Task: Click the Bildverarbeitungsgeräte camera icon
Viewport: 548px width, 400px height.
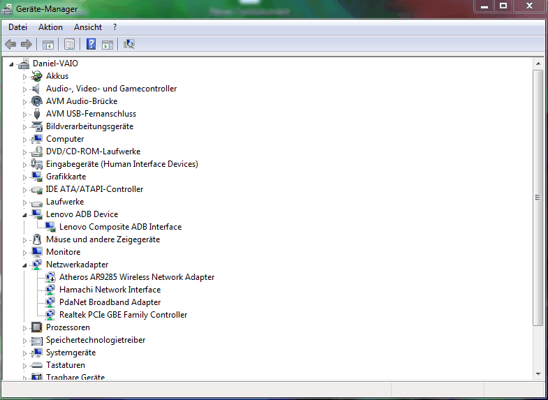Action: pyautogui.click(x=36, y=126)
